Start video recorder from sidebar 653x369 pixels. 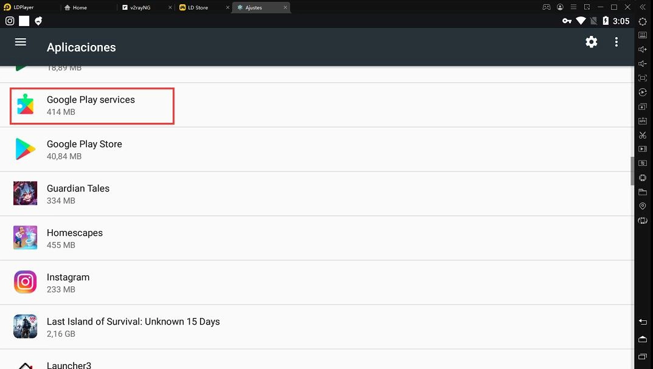click(643, 149)
